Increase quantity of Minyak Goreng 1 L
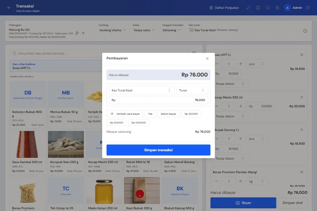This screenshot has width=317, height=211. [x=240, y=139]
